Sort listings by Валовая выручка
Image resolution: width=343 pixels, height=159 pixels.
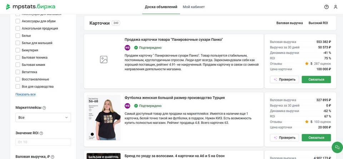coord(289,23)
